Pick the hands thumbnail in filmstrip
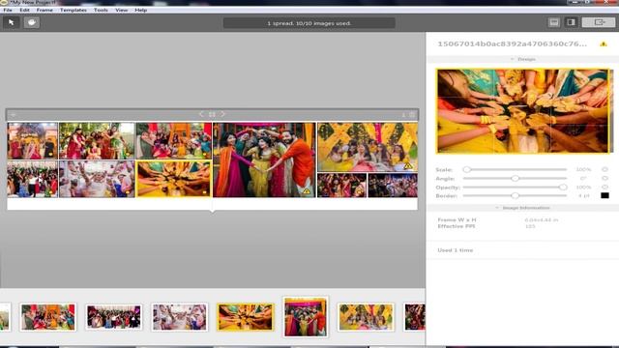This screenshot has height=348, width=619. pos(245,317)
